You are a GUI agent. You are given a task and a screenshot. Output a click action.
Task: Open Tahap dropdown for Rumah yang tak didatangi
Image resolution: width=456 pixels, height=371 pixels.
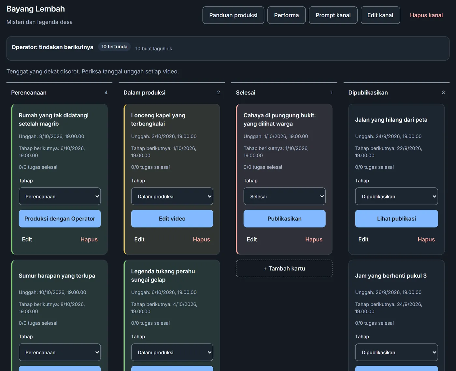60,196
